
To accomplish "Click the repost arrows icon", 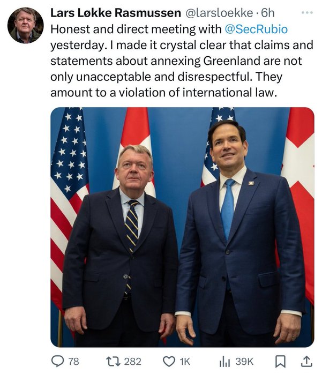I will (x=112, y=362).
